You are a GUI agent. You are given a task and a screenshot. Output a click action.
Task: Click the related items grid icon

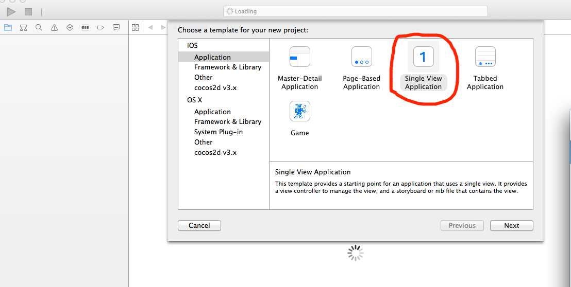[135, 27]
